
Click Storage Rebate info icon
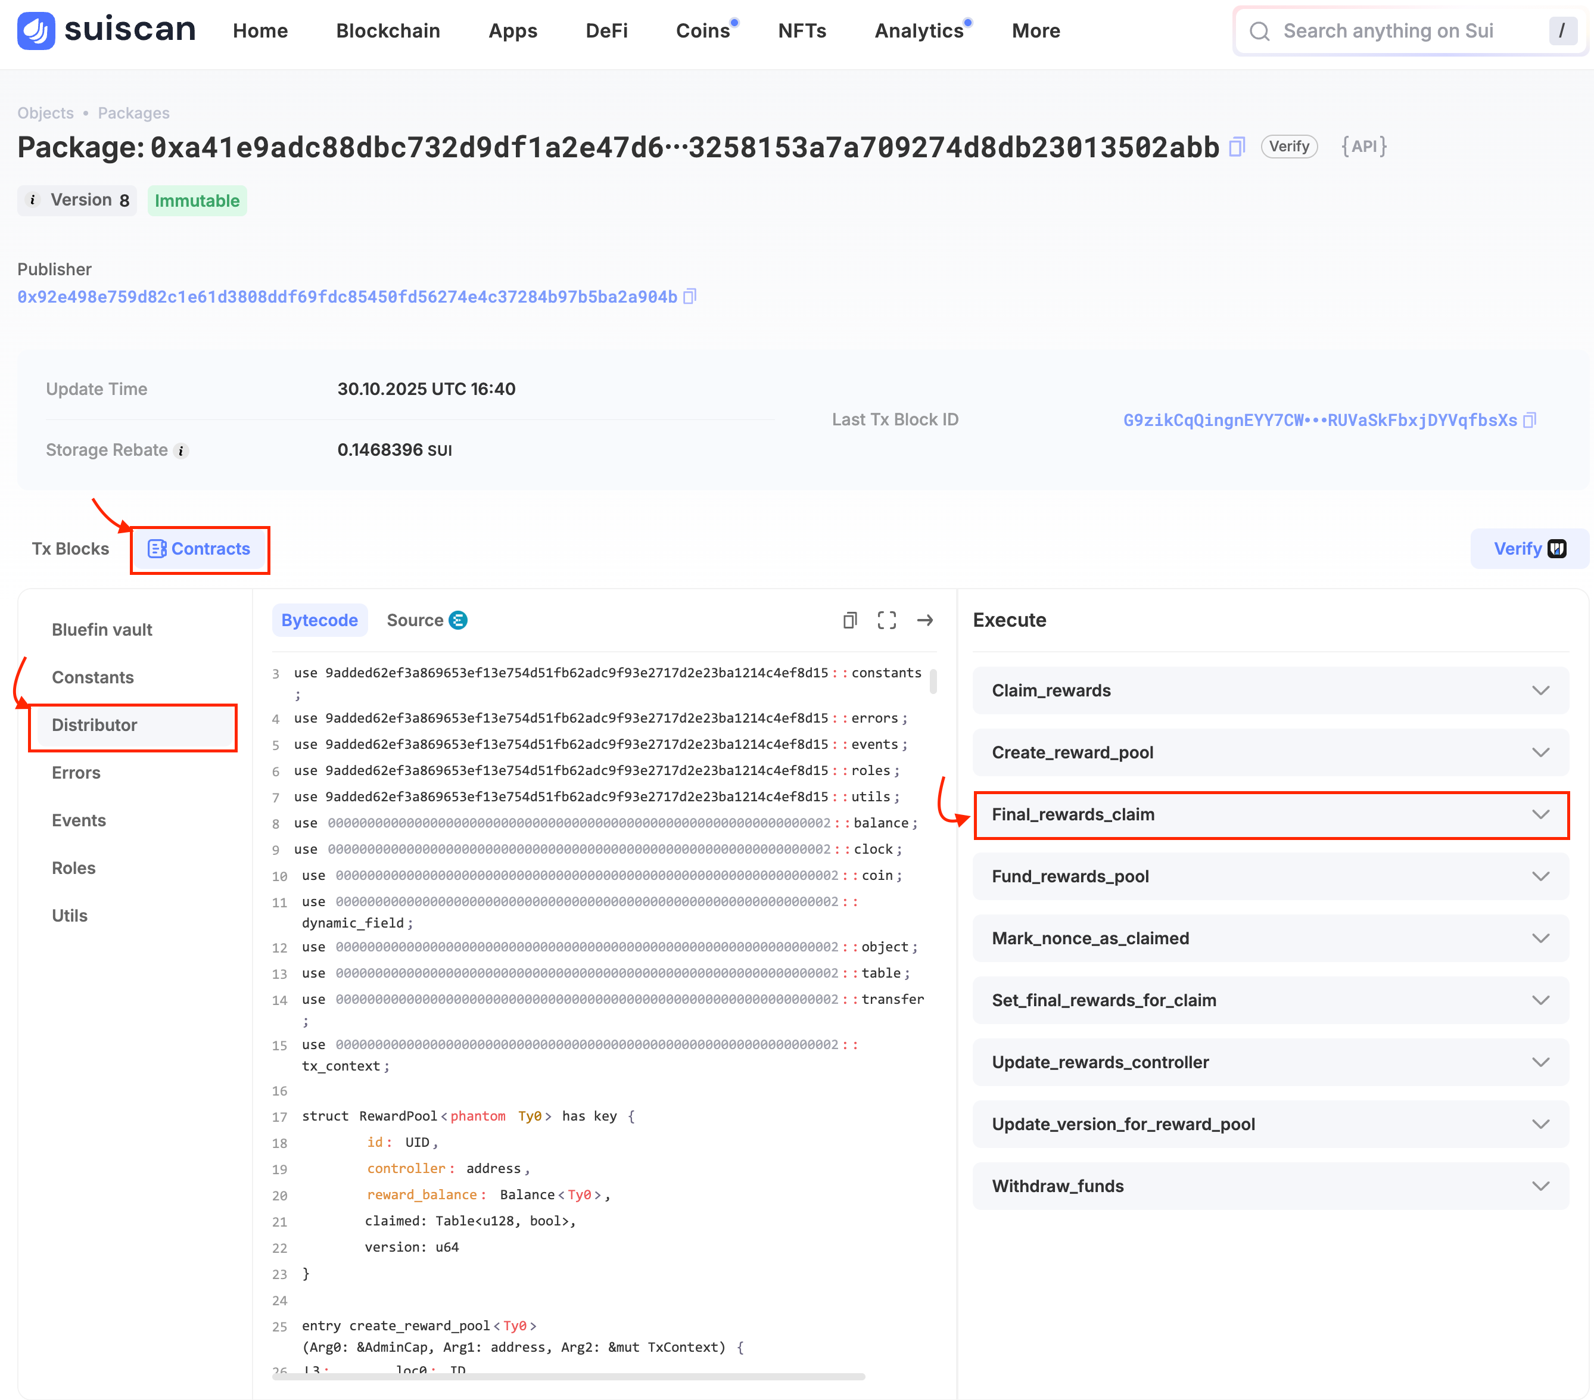coord(181,451)
